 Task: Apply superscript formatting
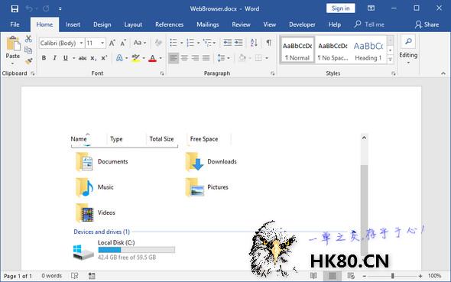pos(104,58)
